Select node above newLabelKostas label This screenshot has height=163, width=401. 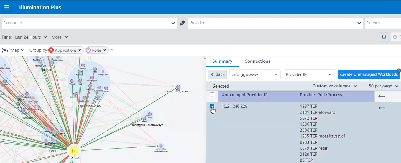click(x=160, y=146)
